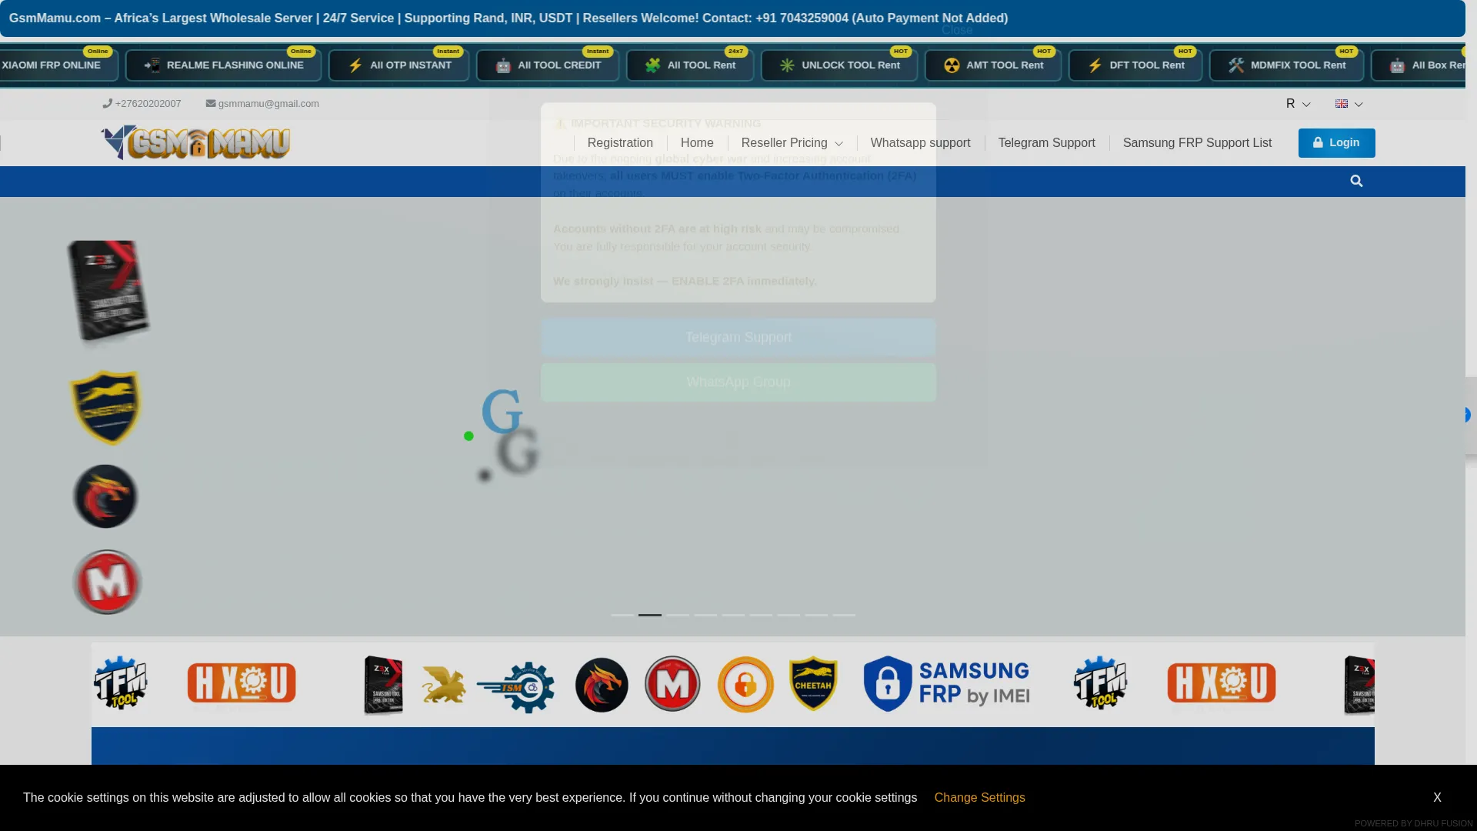Click the orange padlock circle logo
Screen dimensions: 1477x831
point(745,684)
